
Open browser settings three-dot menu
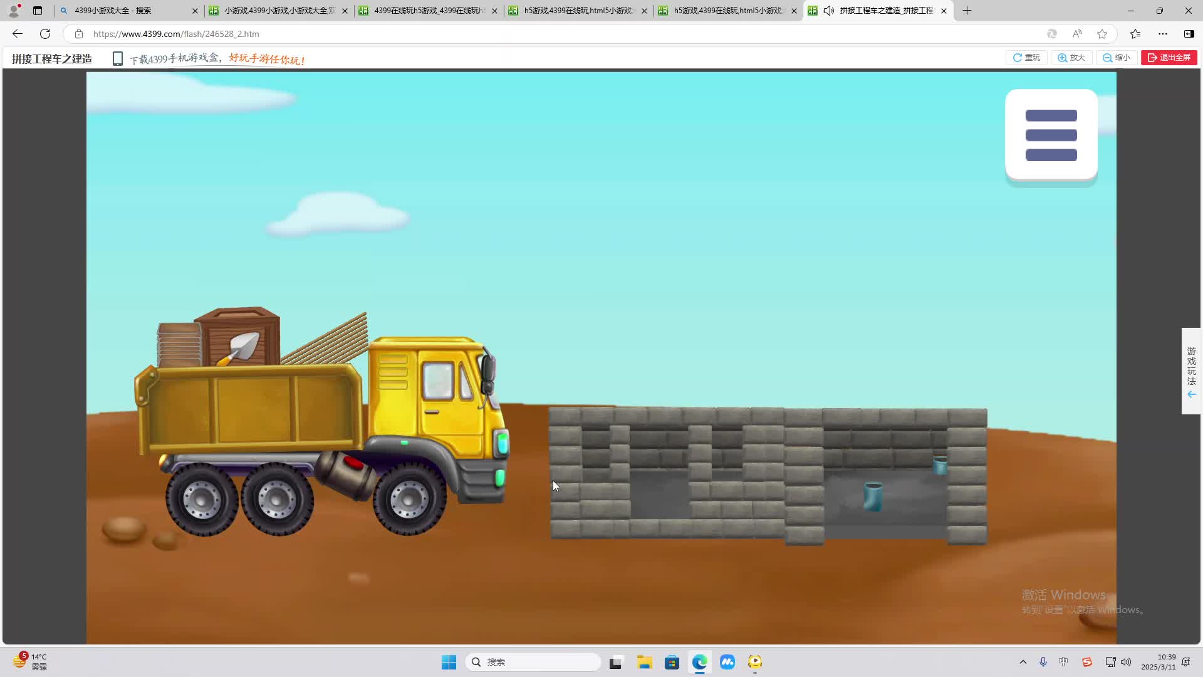pyautogui.click(x=1163, y=34)
